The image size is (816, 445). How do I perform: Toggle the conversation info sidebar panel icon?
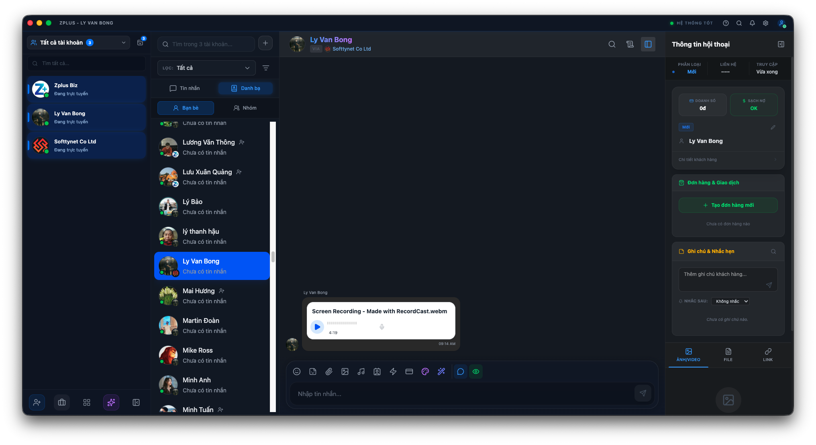point(648,44)
